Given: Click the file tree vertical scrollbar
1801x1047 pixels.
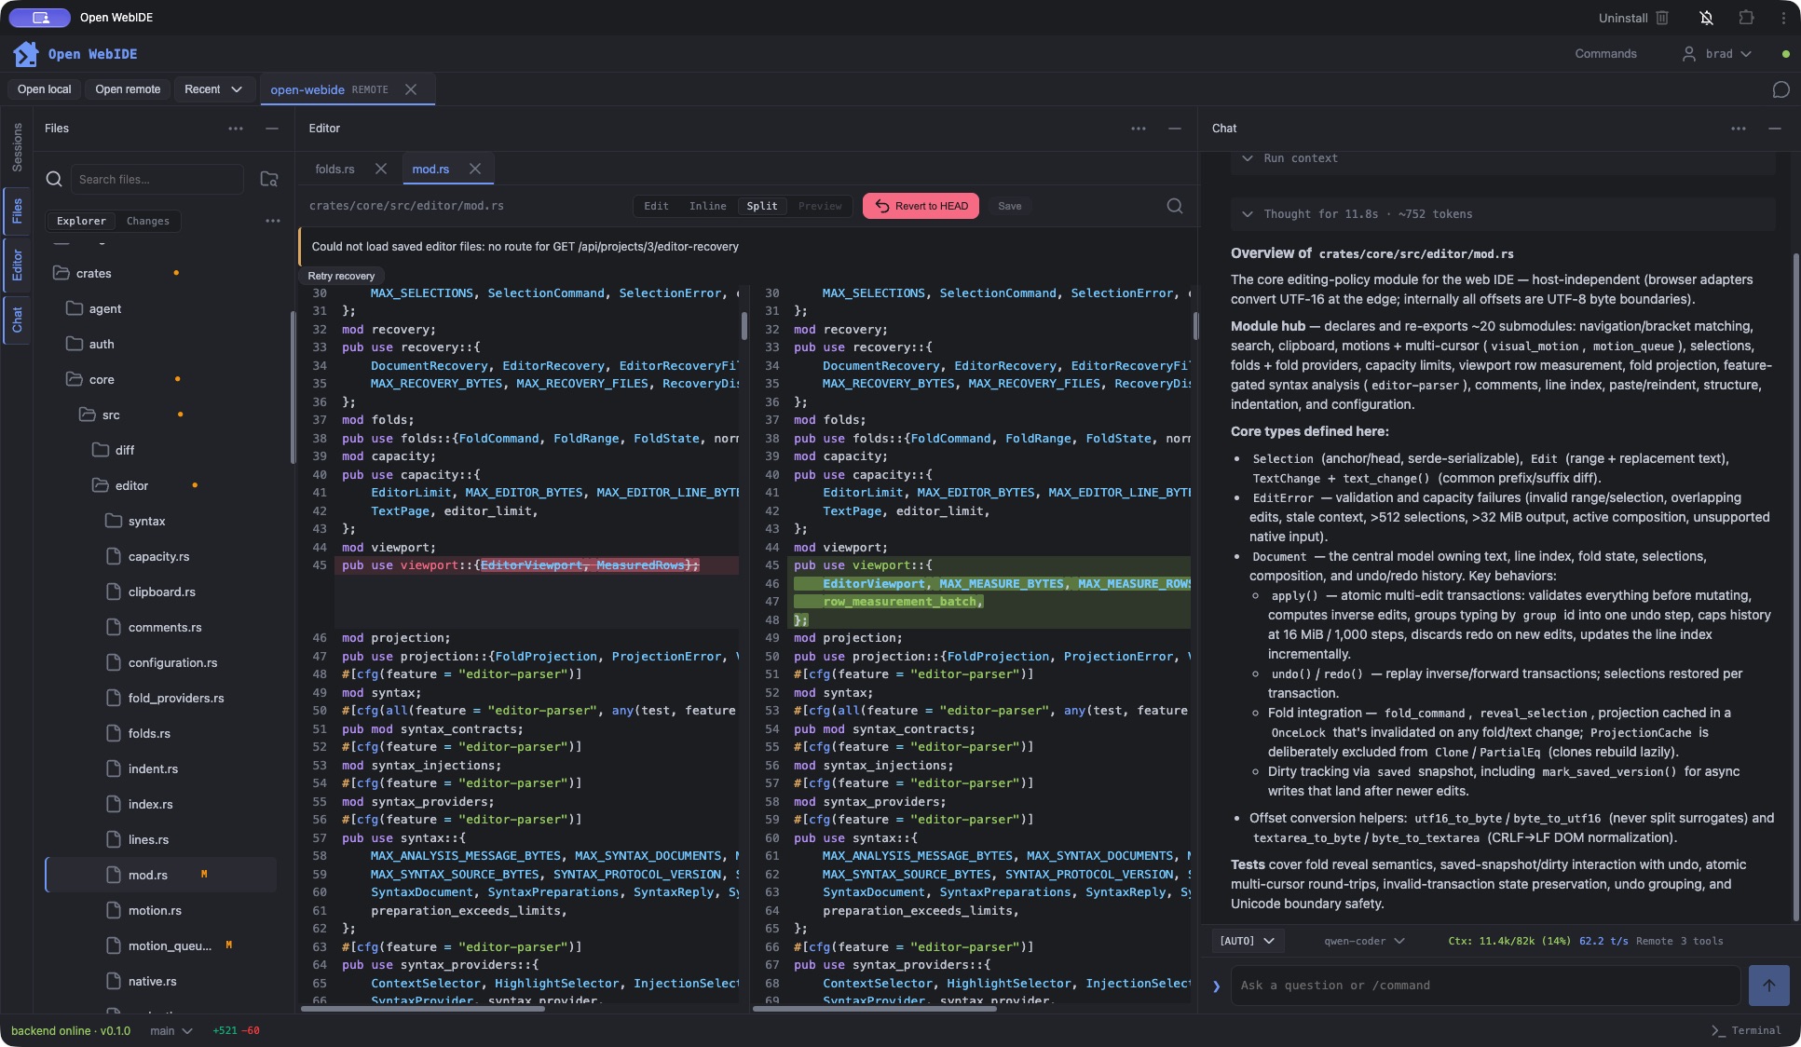Looking at the screenshot, I should click(292, 387).
